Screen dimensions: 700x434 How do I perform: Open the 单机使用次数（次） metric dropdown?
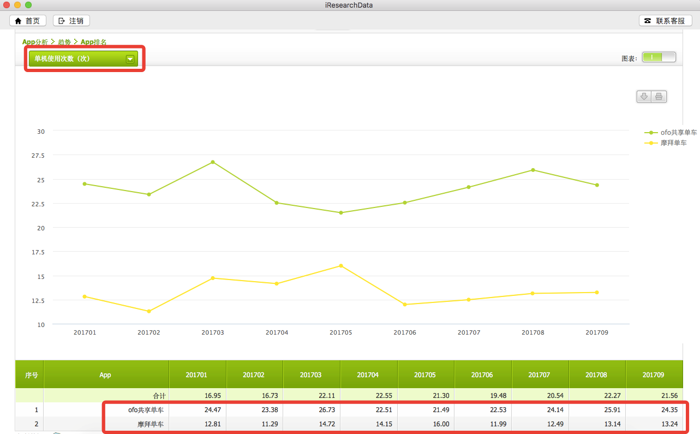[x=83, y=59]
